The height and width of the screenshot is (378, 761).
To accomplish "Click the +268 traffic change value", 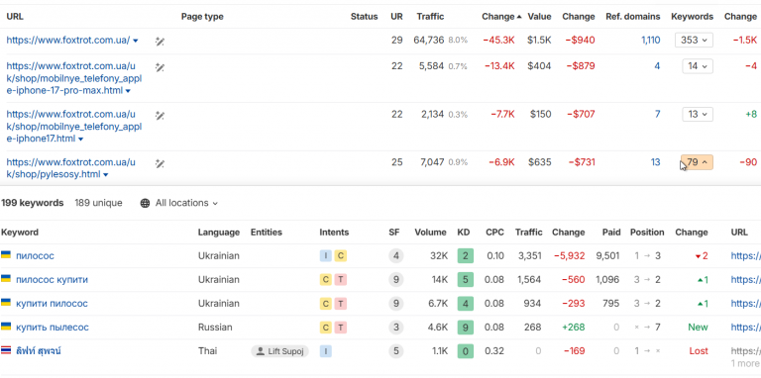I will 573,328.
